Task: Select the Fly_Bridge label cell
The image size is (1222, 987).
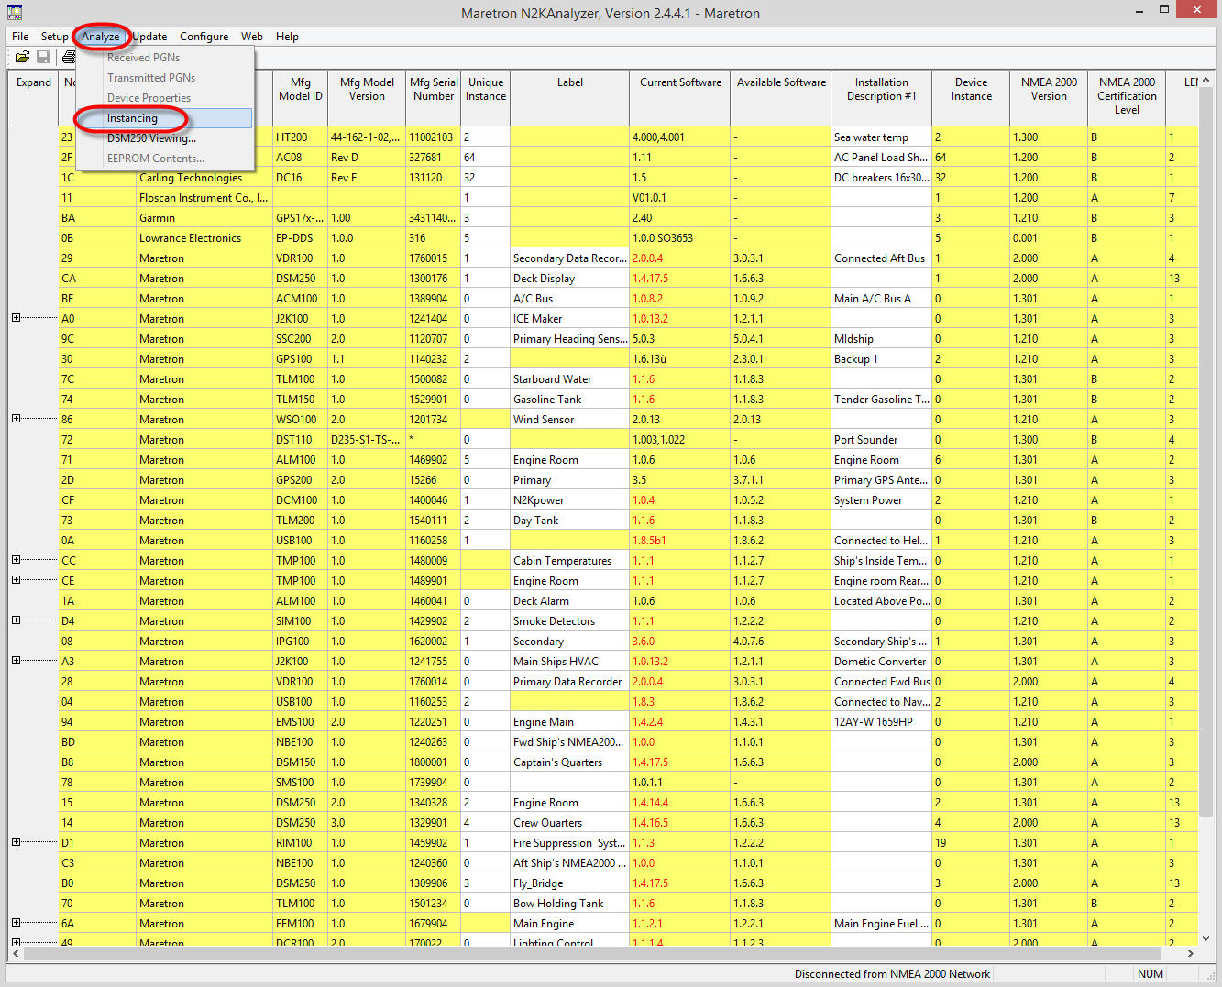Action: [568, 883]
